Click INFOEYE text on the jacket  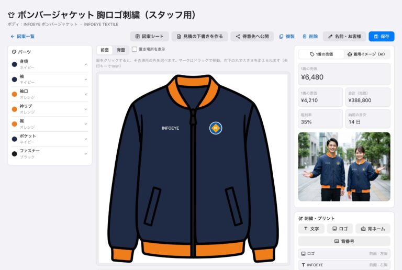click(x=171, y=128)
